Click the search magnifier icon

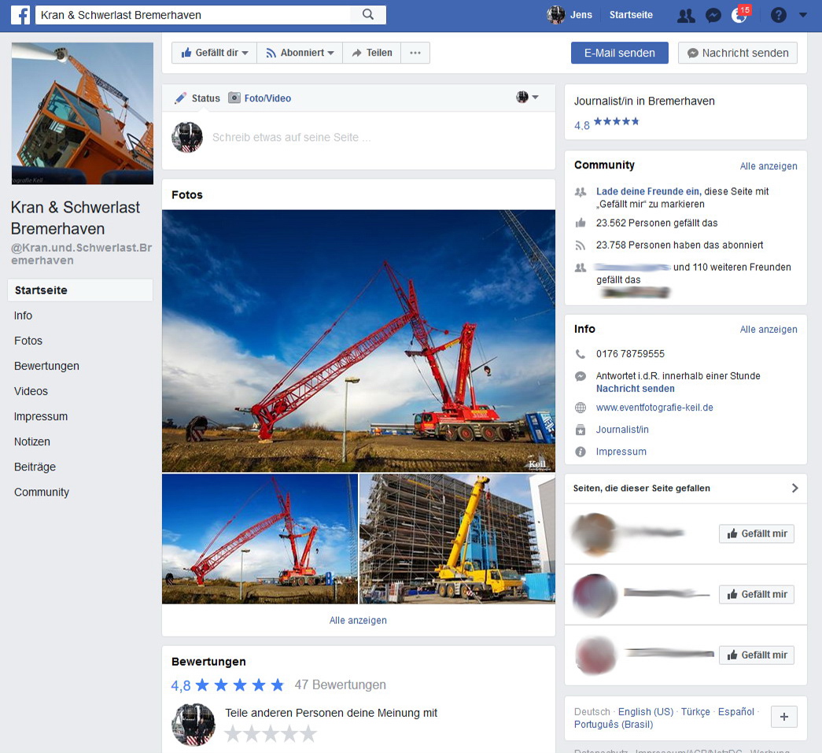(368, 15)
